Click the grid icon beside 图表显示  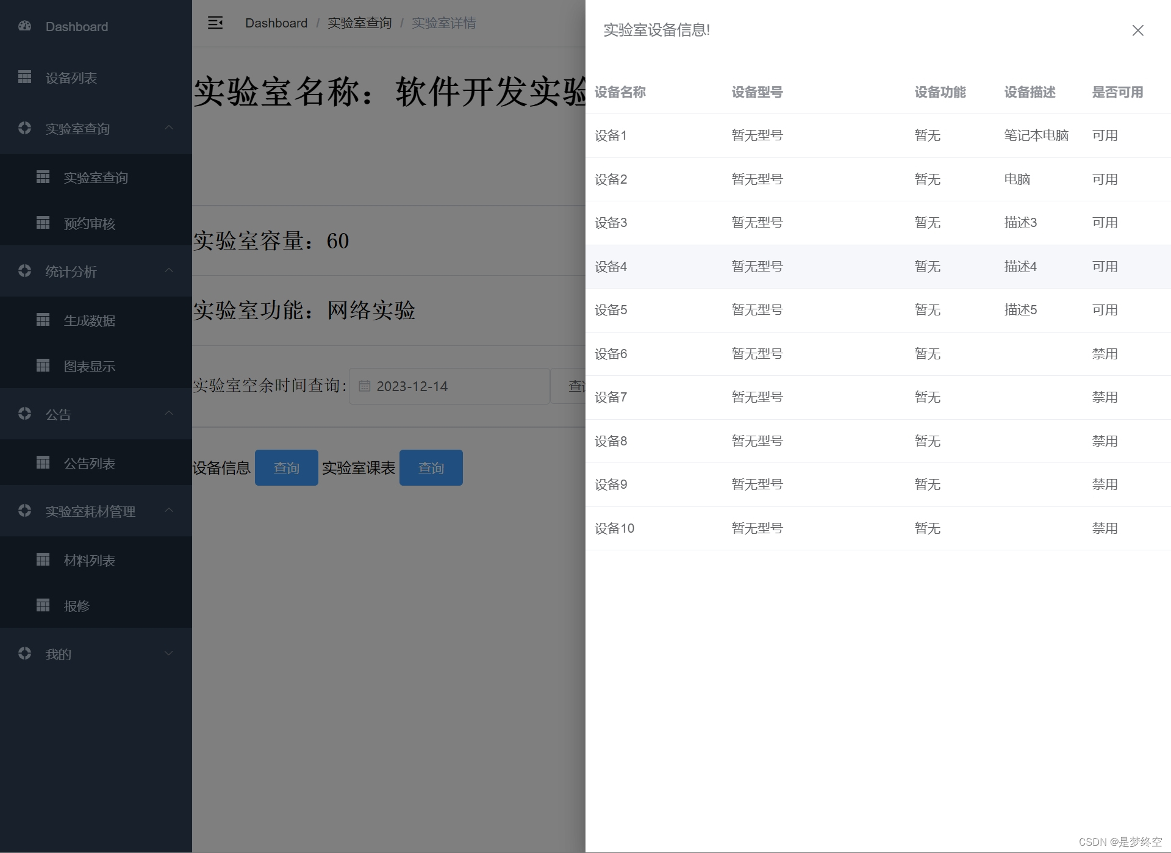point(43,365)
